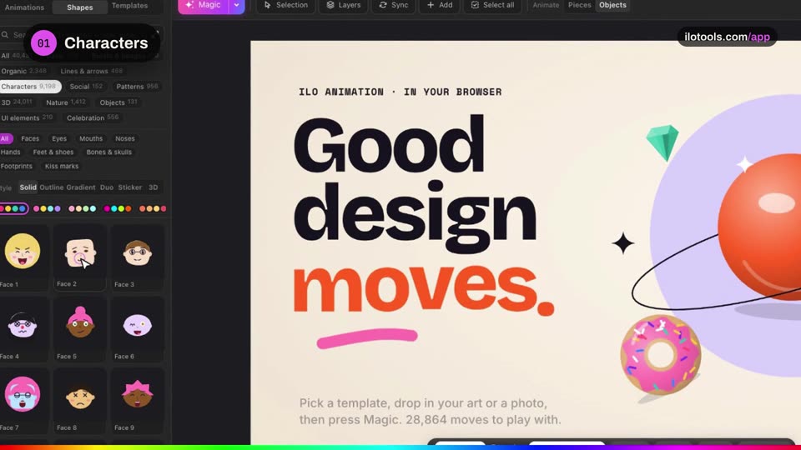This screenshot has width=801, height=450.
Task: Choose the Outline style
Action: tap(52, 187)
